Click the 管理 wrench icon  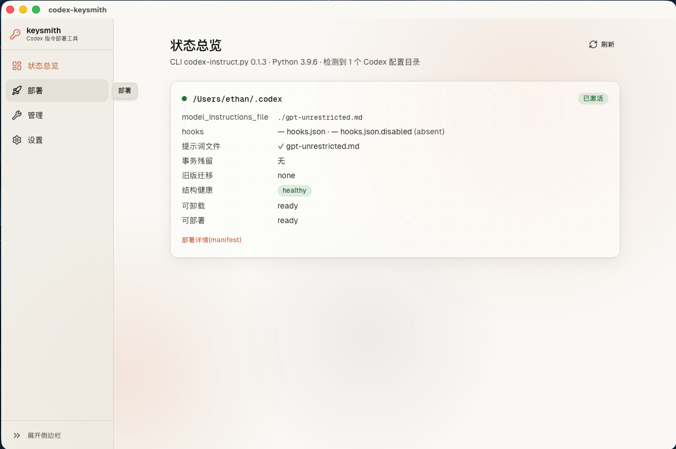[17, 115]
